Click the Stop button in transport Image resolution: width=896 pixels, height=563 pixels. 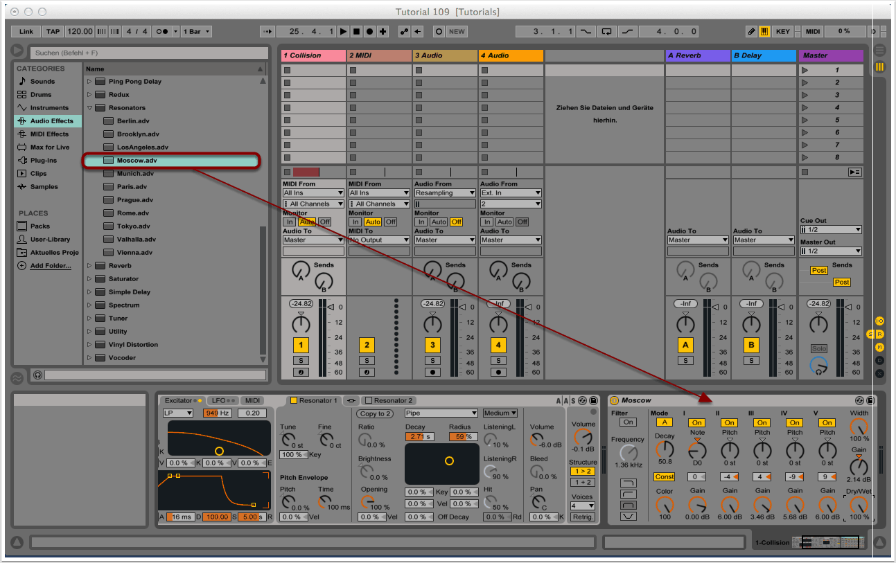point(356,31)
